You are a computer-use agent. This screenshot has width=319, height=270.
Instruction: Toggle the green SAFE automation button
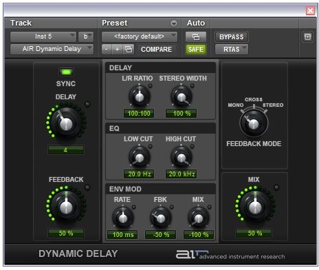196,49
